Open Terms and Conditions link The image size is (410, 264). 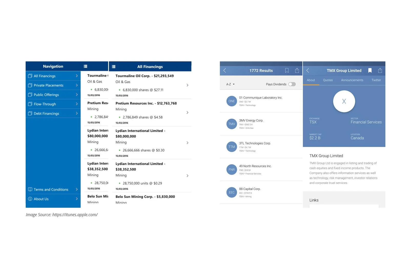[x=53, y=189]
